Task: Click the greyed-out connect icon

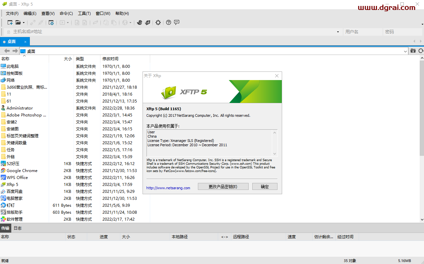Action: [x=33, y=22]
